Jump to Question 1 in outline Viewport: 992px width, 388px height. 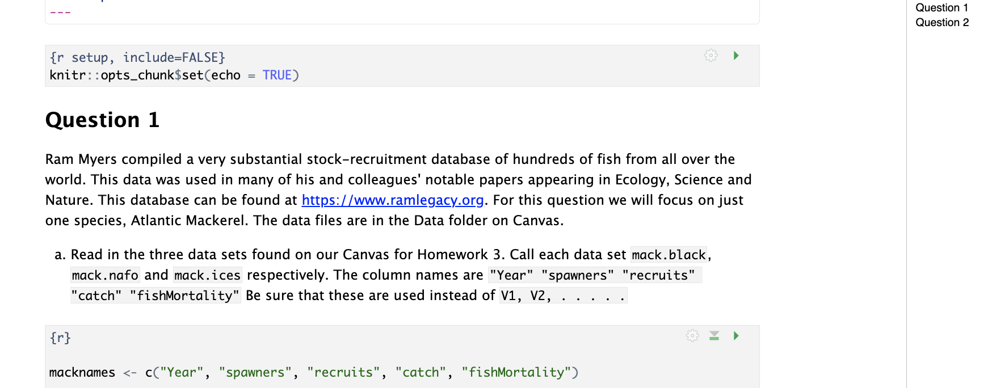(x=941, y=8)
